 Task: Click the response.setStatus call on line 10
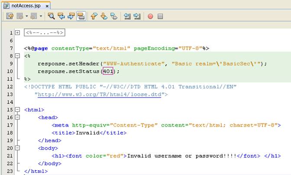68,71
